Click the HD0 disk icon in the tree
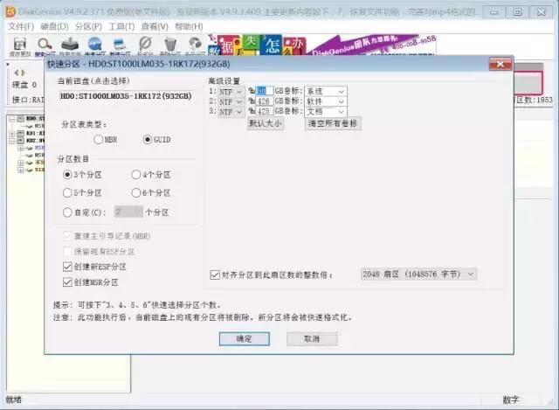The image size is (559, 410). pyautogui.click(x=21, y=119)
